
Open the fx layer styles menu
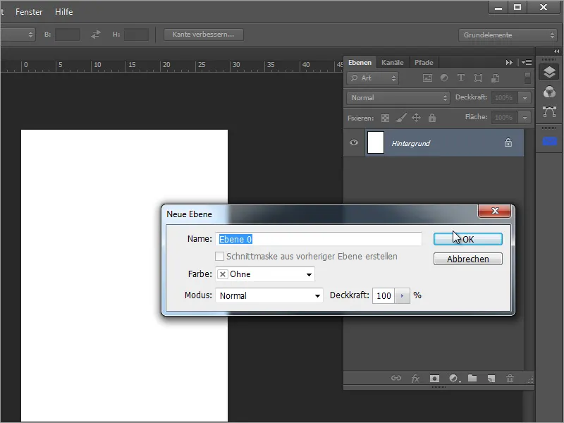(x=415, y=378)
